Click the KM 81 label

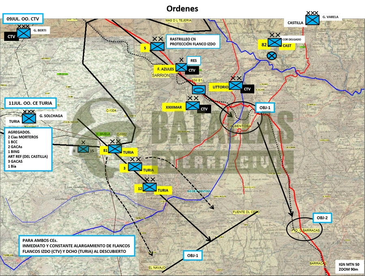pyautogui.click(x=197, y=80)
